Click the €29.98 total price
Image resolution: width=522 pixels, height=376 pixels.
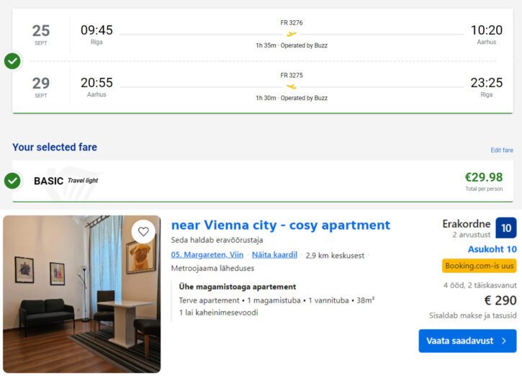[484, 177]
